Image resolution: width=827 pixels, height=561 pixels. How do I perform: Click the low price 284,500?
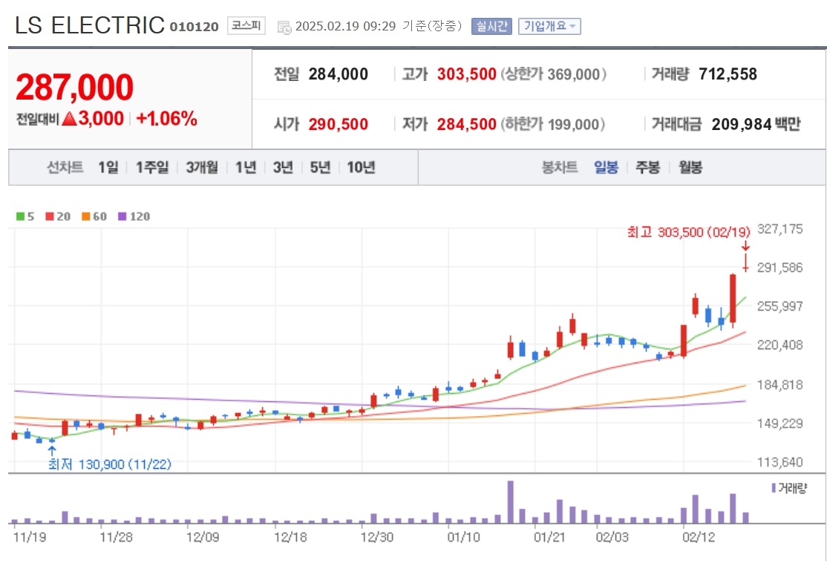click(x=466, y=124)
